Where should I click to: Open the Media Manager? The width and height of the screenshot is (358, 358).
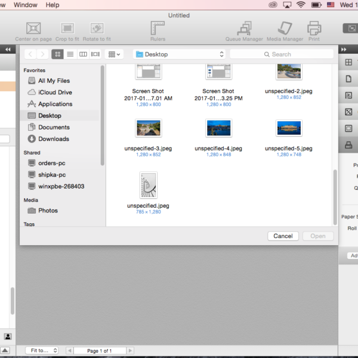point(285,29)
